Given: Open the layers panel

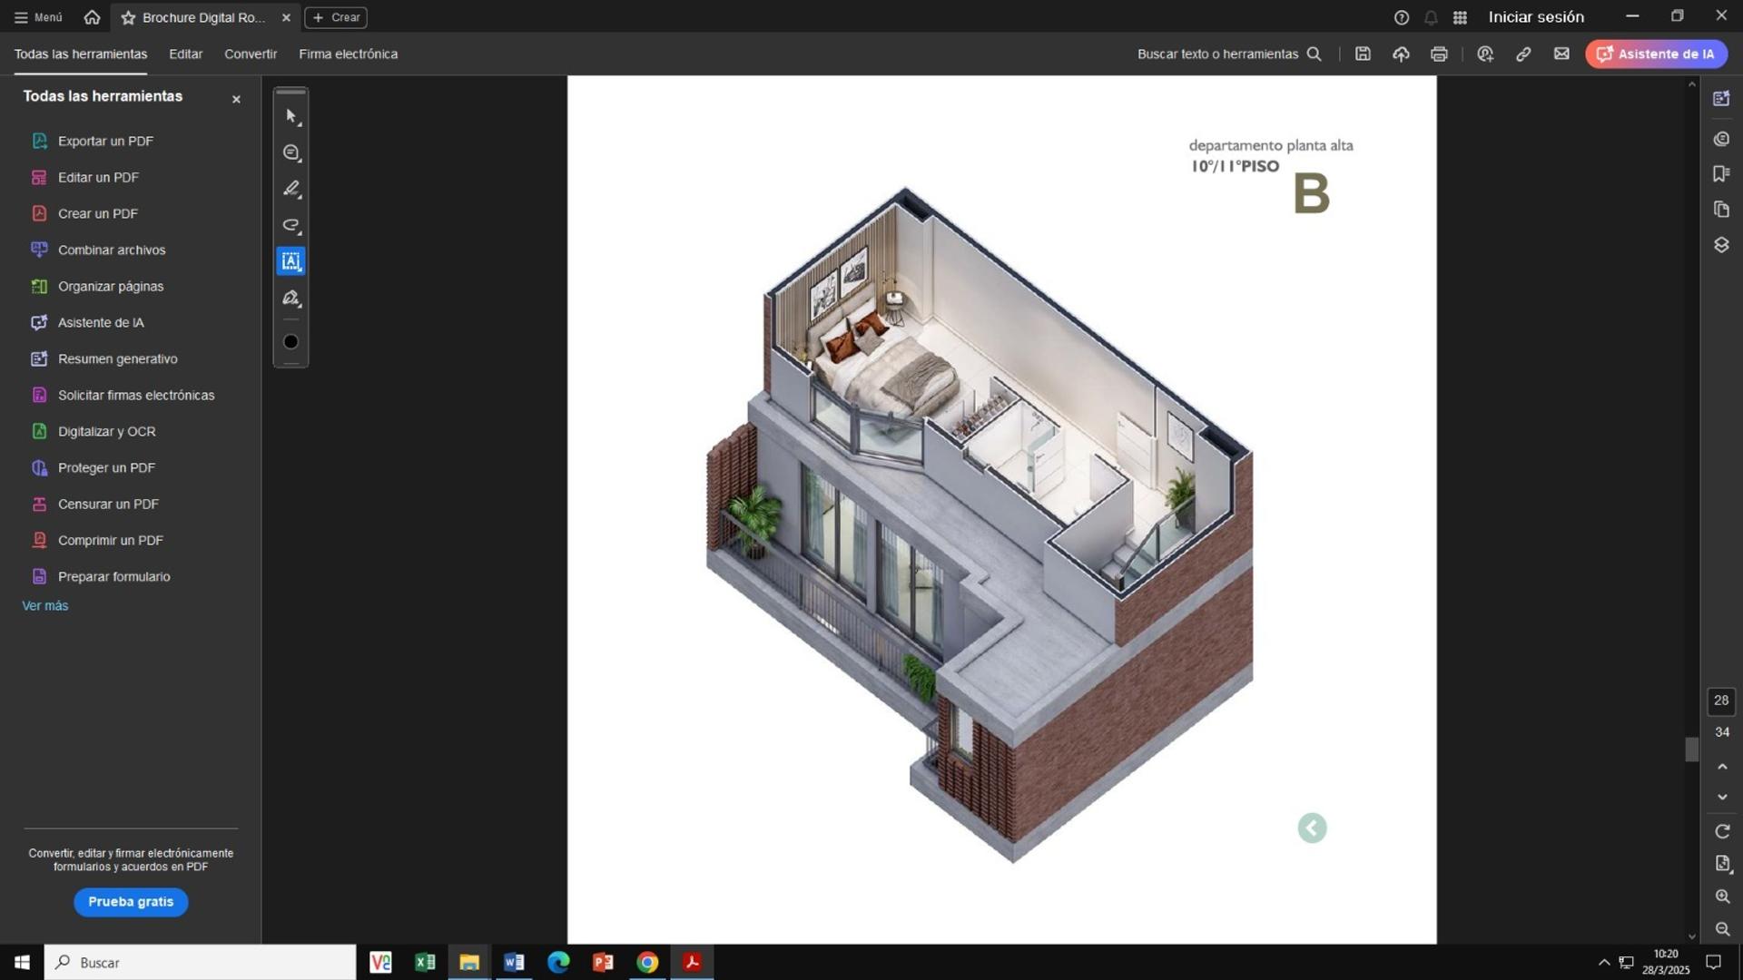Looking at the screenshot, I should pyautogui.click(x=1721, y=245).
